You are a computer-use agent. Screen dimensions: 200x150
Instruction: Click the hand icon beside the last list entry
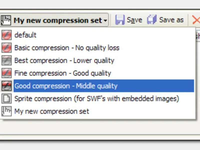(6, 111)
